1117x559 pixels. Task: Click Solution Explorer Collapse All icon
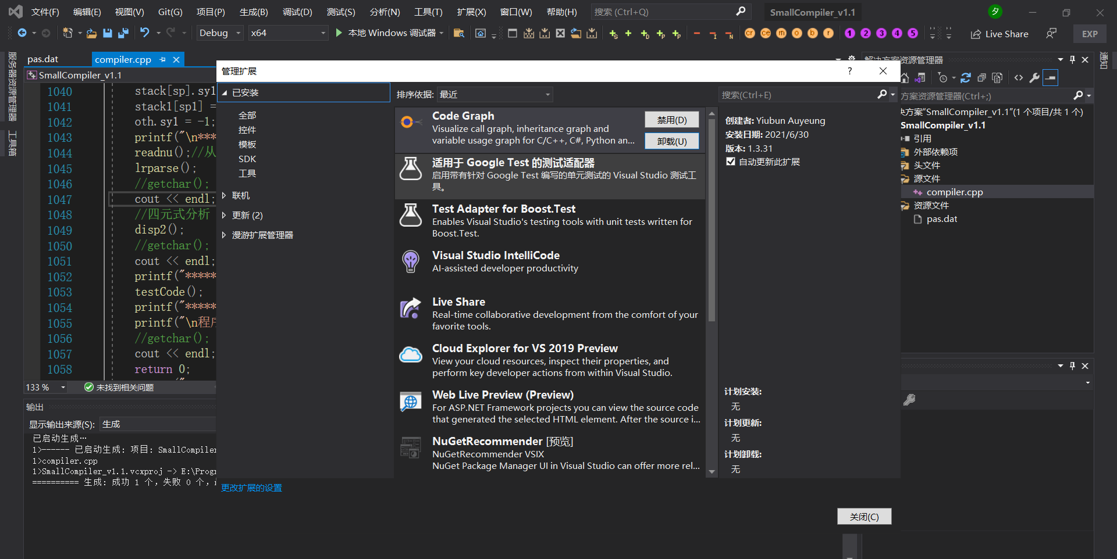(981, 78)
